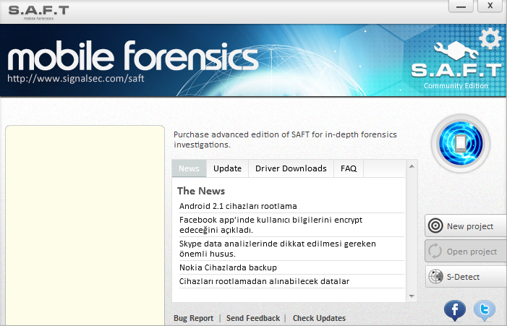Screen dimensions: 507x326
Task: Start a New project
Action: tap(466, 226)
